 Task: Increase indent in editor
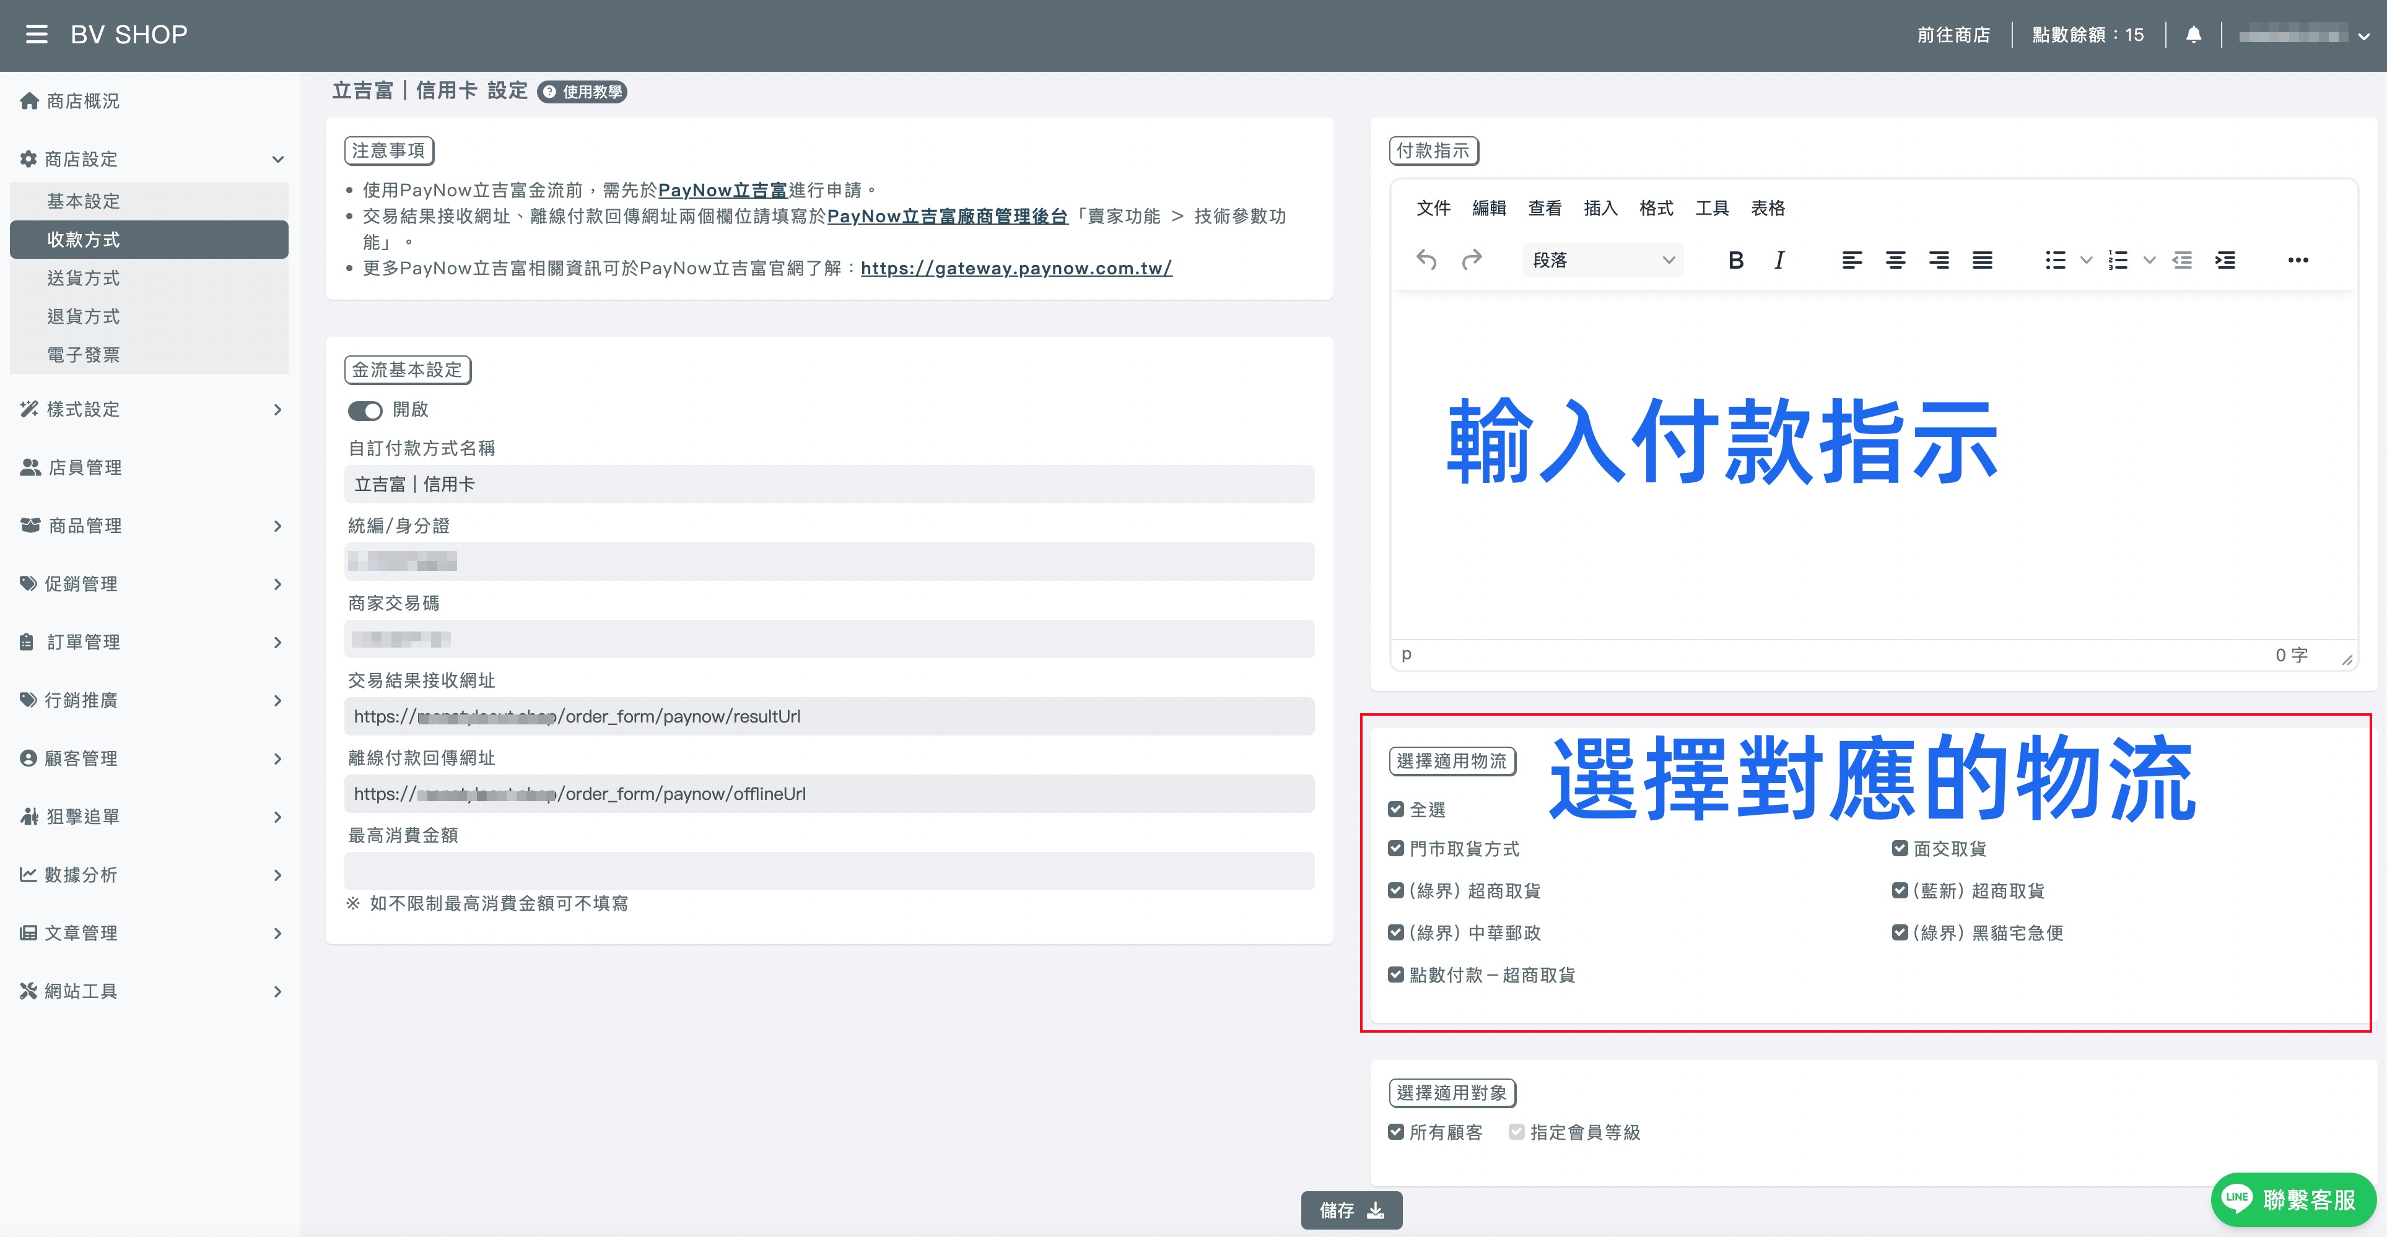(2225, 261)
